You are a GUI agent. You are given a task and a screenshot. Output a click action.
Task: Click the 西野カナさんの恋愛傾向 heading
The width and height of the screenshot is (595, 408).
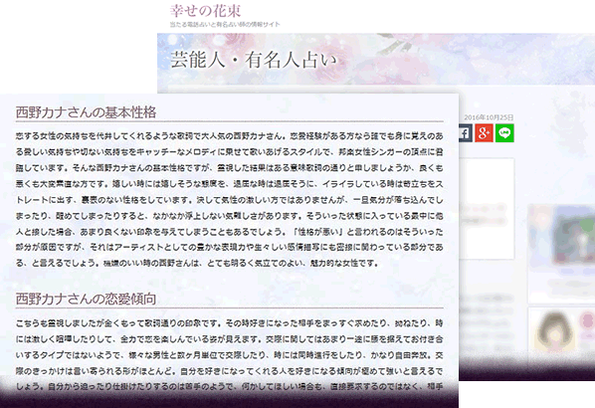coord(86,299)
